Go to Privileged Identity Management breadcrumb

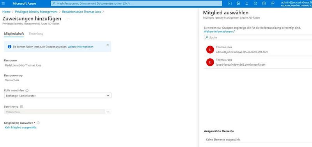36,12
